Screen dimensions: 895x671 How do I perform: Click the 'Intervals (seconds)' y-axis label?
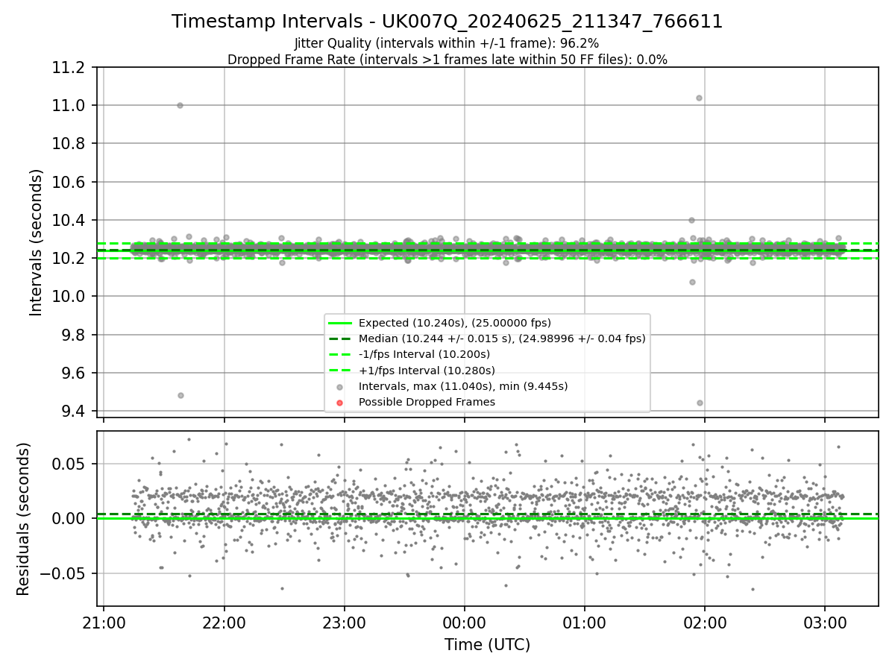[37, 242]
